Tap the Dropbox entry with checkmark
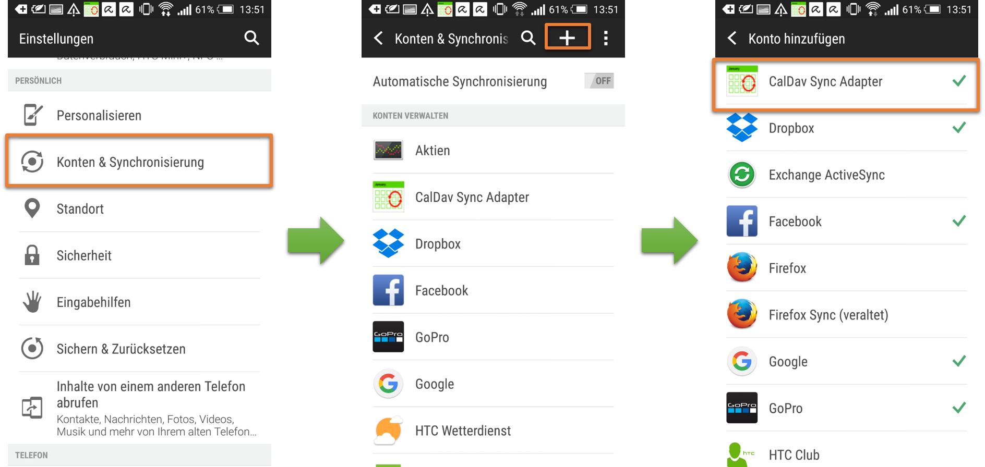985x467 pixels. tap(846, 128)
